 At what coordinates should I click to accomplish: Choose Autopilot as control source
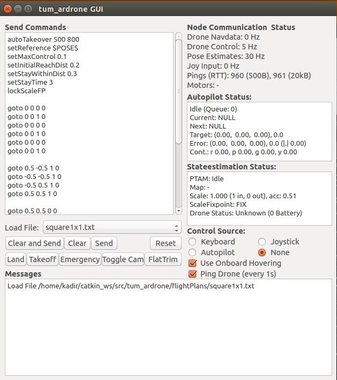tap(193, 252)
